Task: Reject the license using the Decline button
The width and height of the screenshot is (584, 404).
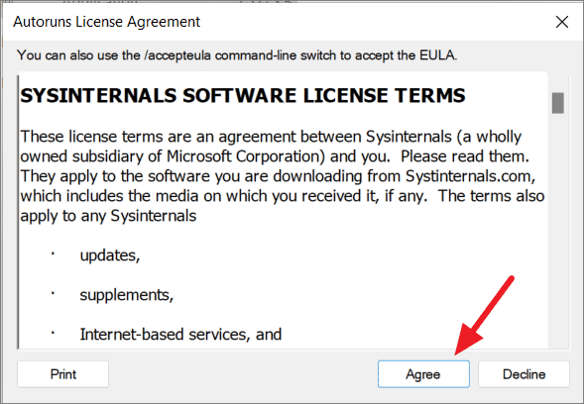Action: tap(524, 374)
